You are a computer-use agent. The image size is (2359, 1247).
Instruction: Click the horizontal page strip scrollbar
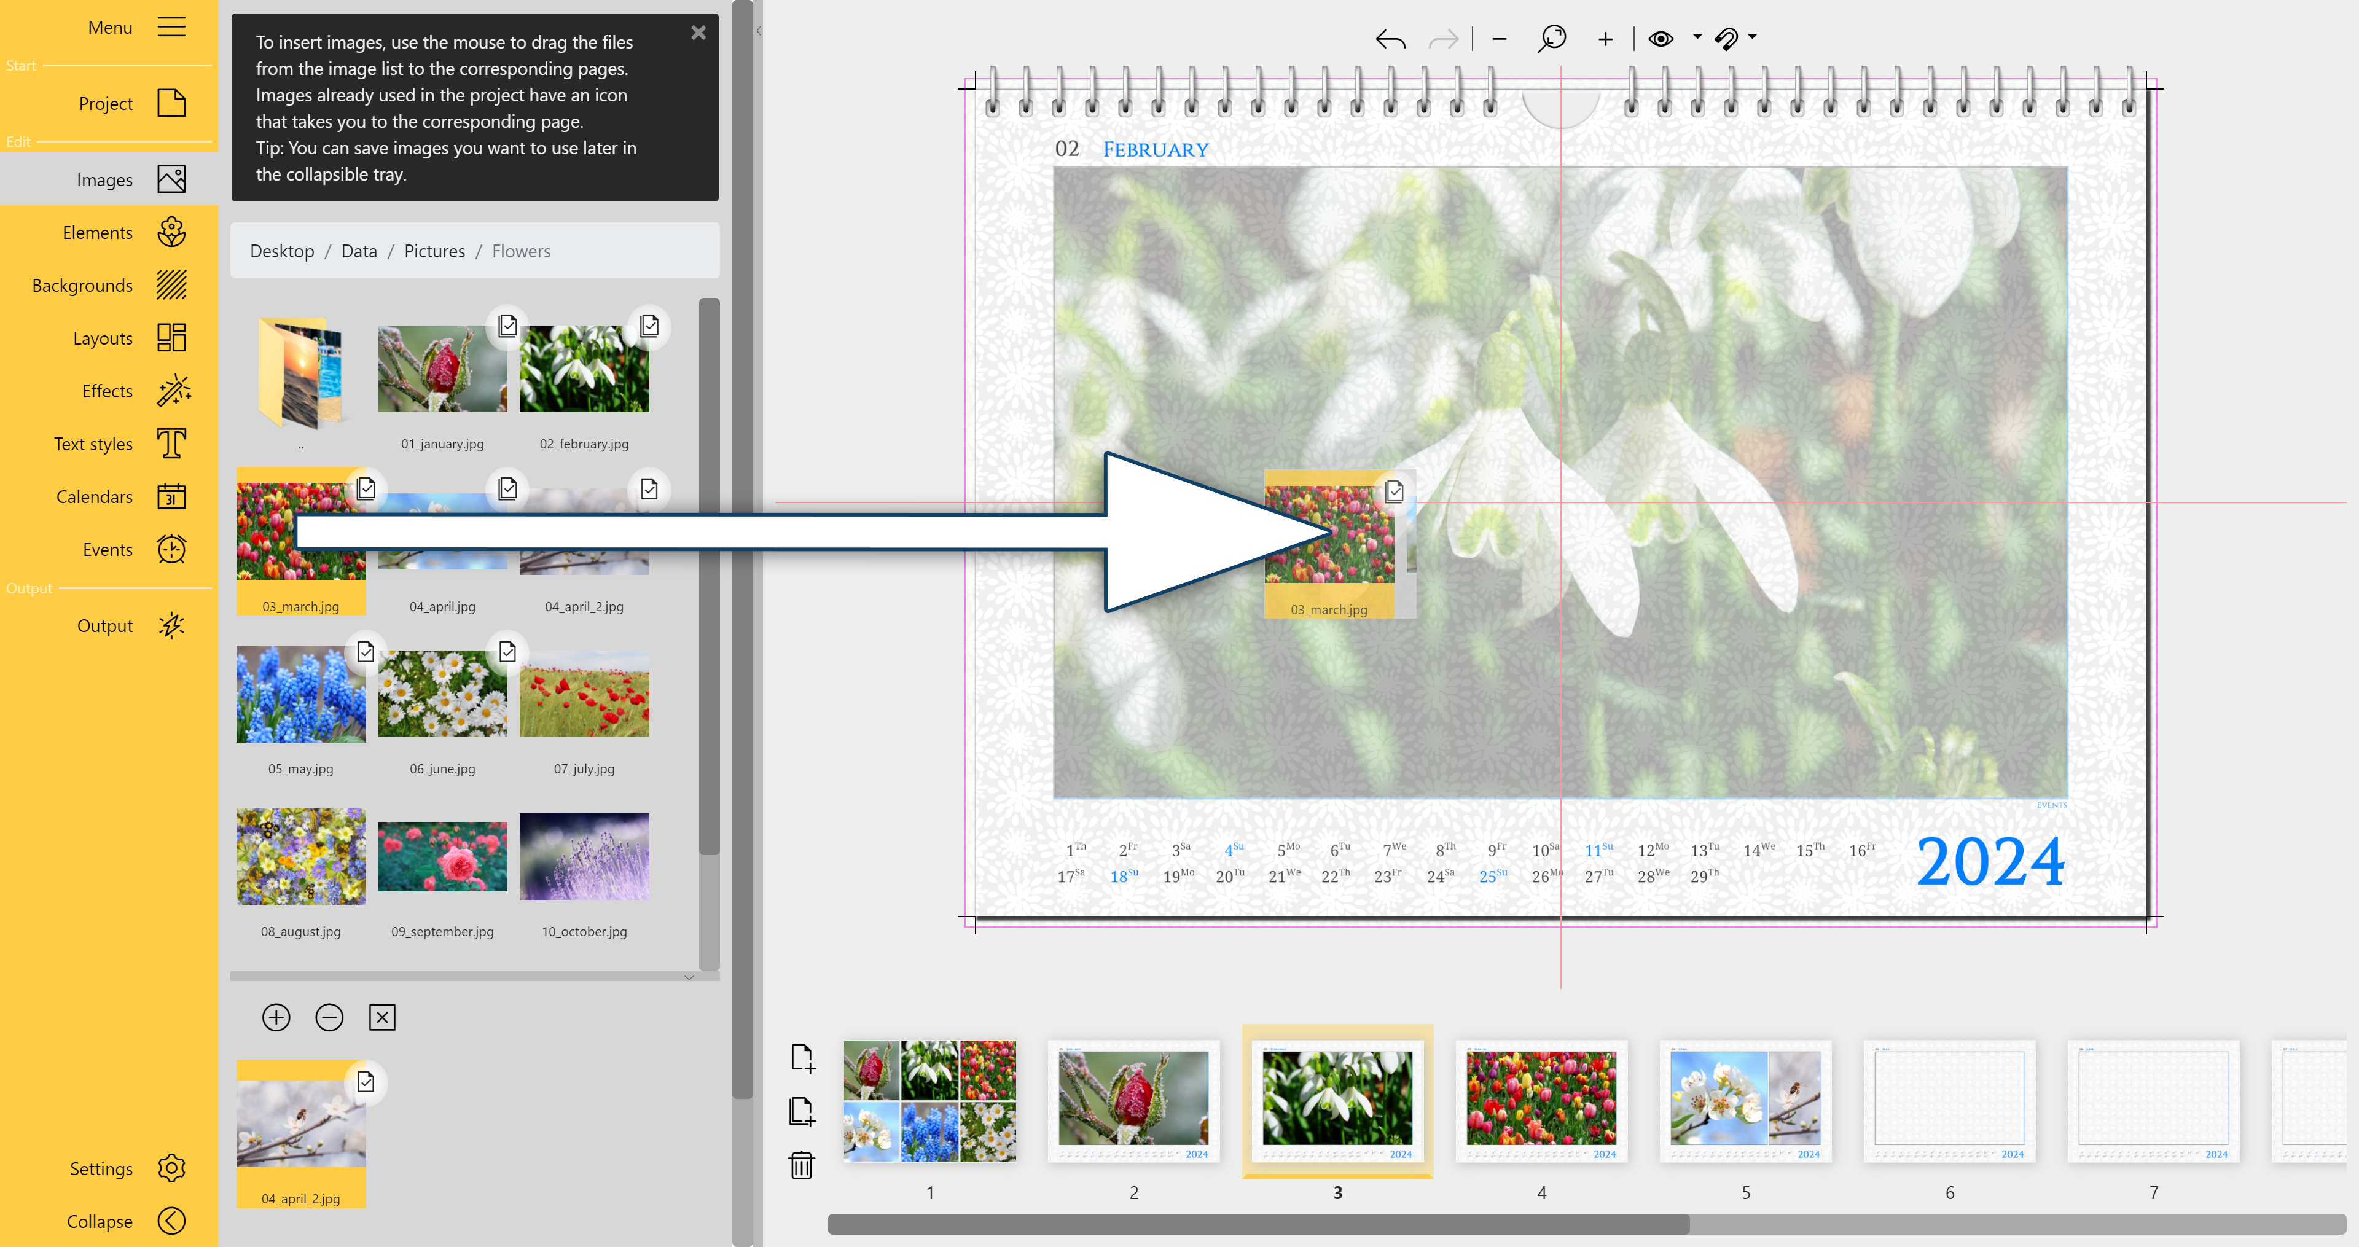(x=1258, y=1224)
